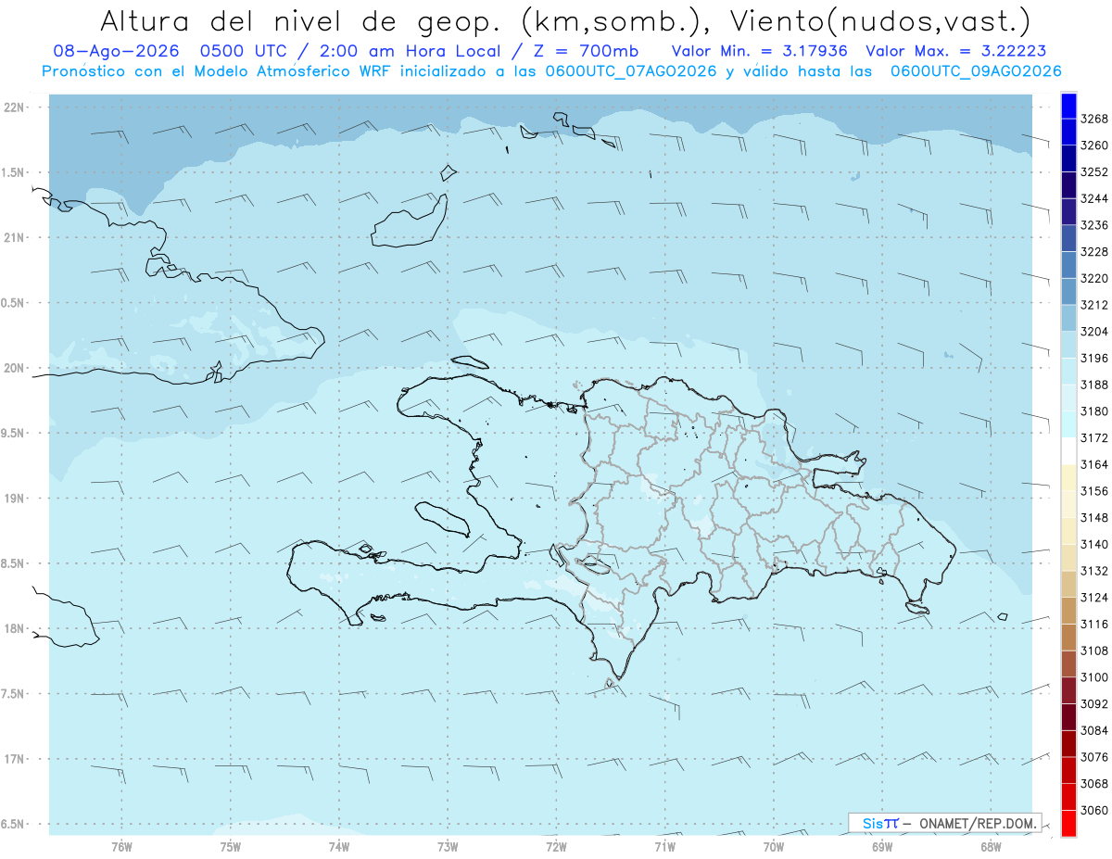Click the '6.5N' latitude tick label
This screenshot has height=859, width=1112.
click(14, 824)
